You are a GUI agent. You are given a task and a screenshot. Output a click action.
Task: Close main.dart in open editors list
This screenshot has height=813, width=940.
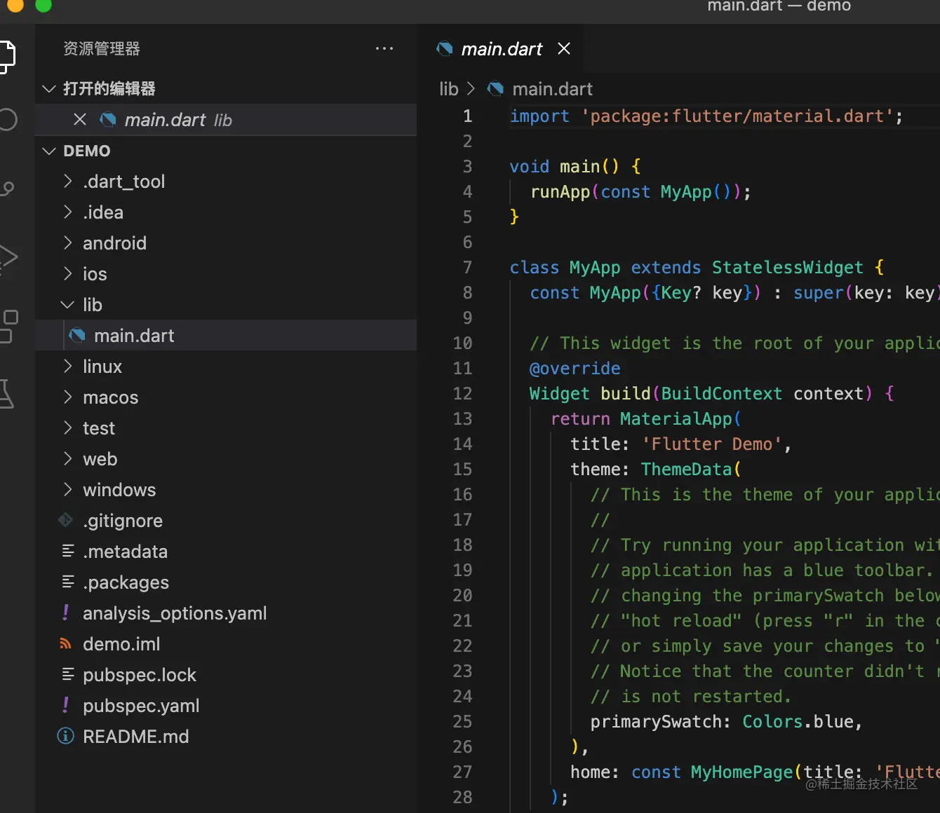pyautogui.click(x=80, y=120)
